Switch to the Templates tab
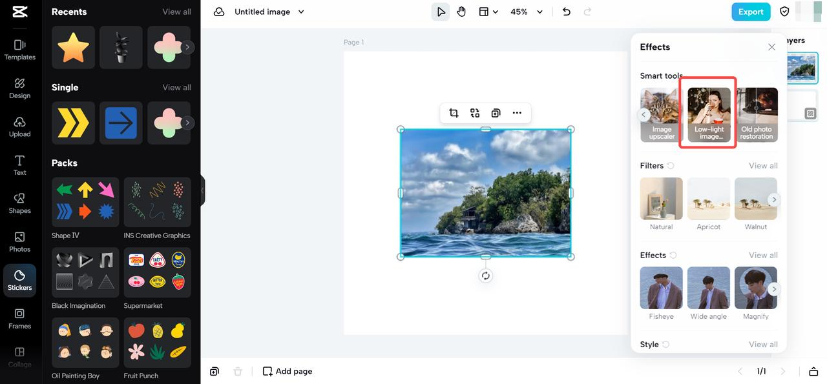This screenshot has height=384, width=827. [x=19, y=50]
